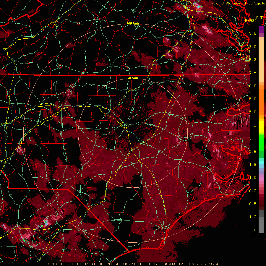Click the 3.4 value on the color scale
Image resolution: width=266 pixels, height=266 pixels.
tap(253, 138)
